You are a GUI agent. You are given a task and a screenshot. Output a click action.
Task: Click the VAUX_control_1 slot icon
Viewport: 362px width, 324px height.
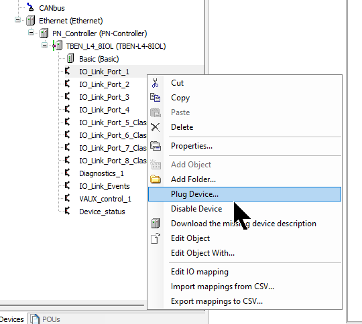coord(67,198)
